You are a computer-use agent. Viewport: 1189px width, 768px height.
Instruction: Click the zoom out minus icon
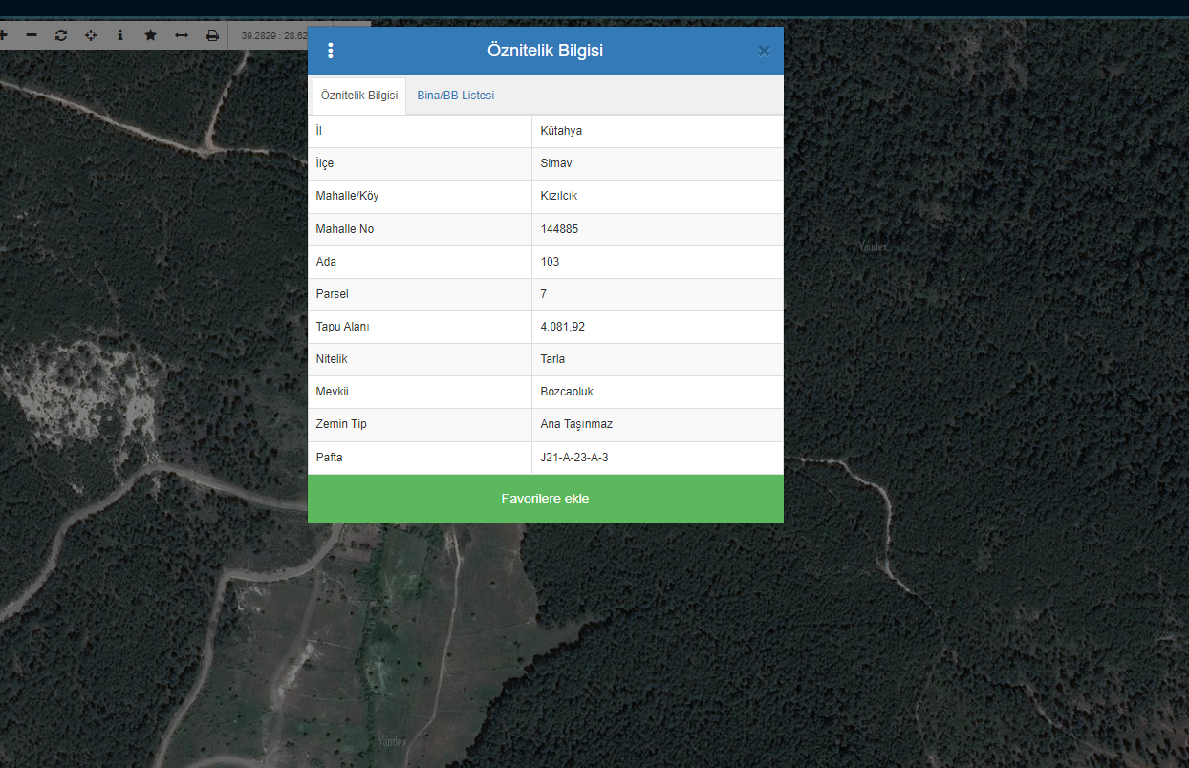point(32,35)
